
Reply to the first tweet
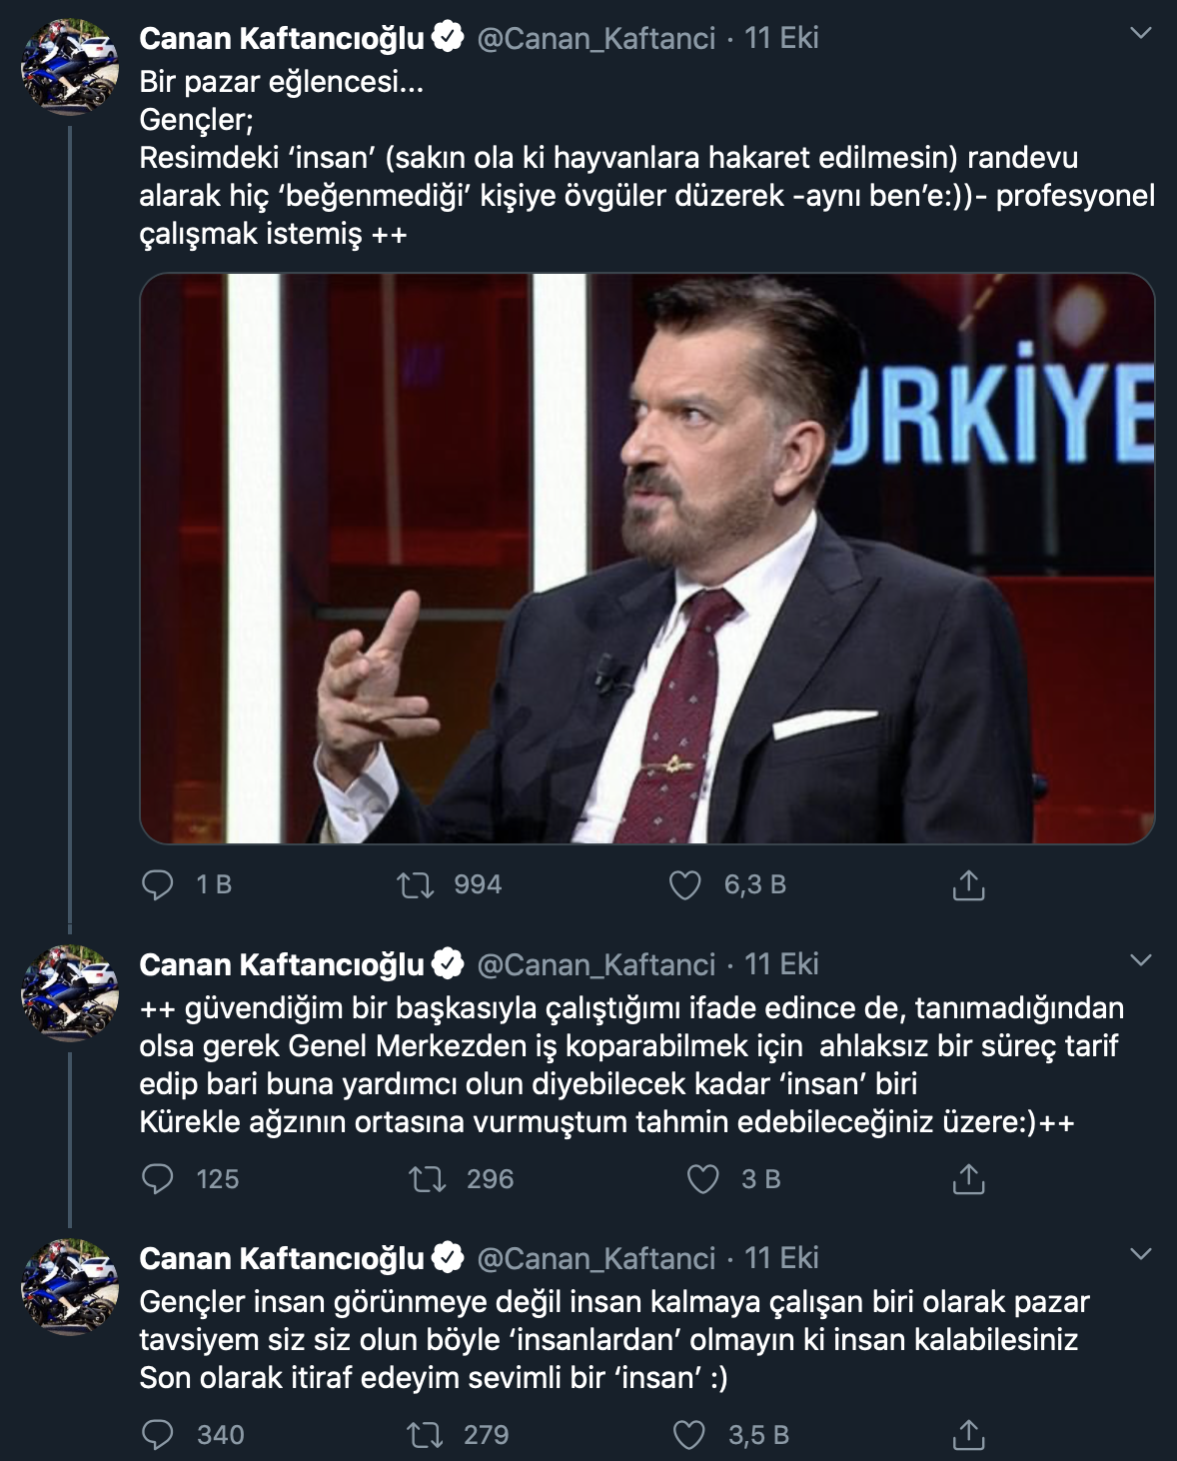[x=158, y=883]
